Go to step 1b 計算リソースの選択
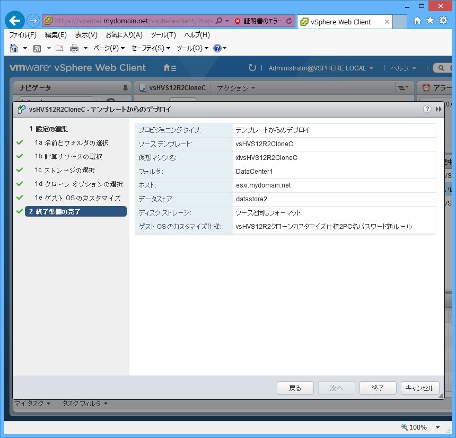This screenshot has height=438, width=456. (68, 157)
